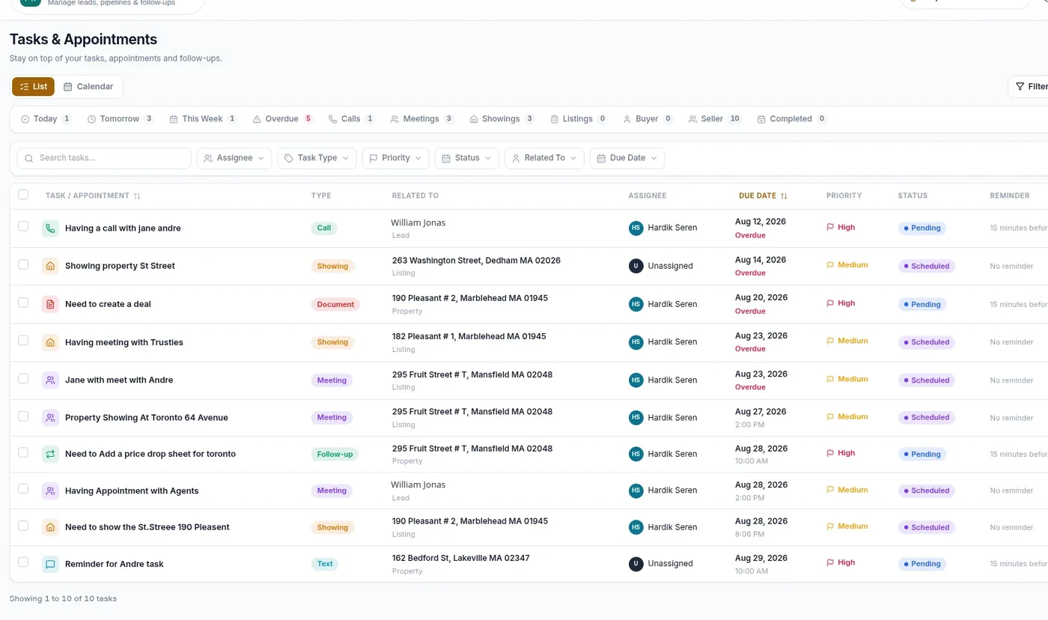Click Pending status badge in Need to create a deal row
This screenshot has width=1048, height=620.
921,305
